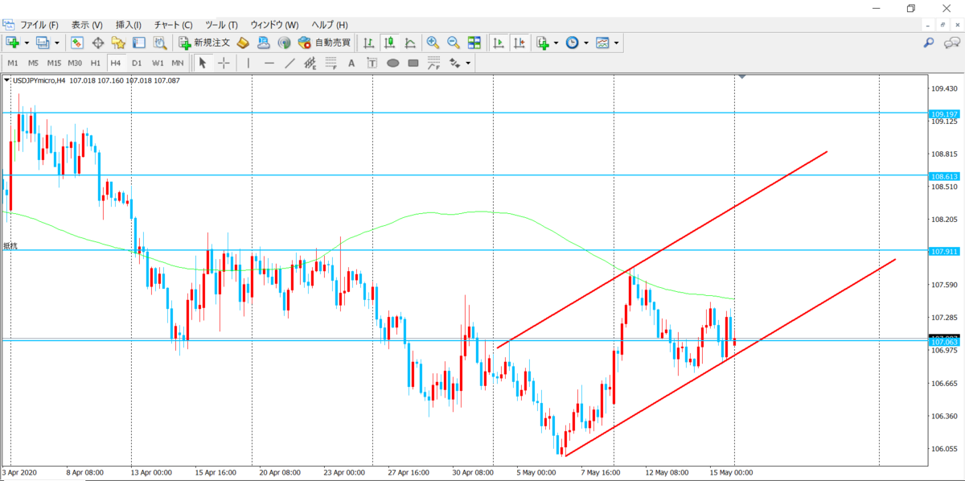965x481 pixels.
Task: Open the ファイル (F) menu
Action: [x=39, y=25]
